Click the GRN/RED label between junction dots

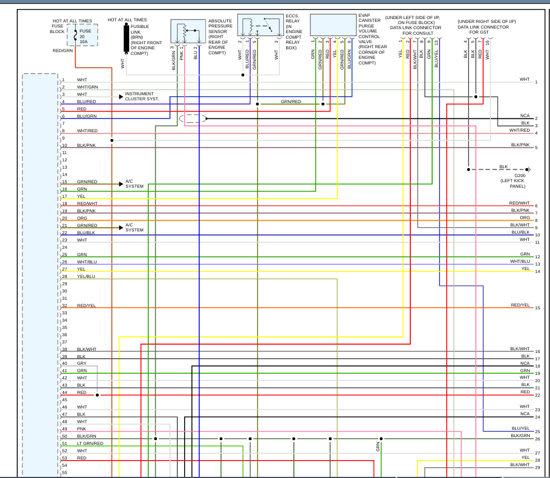(x=291, y=101)
